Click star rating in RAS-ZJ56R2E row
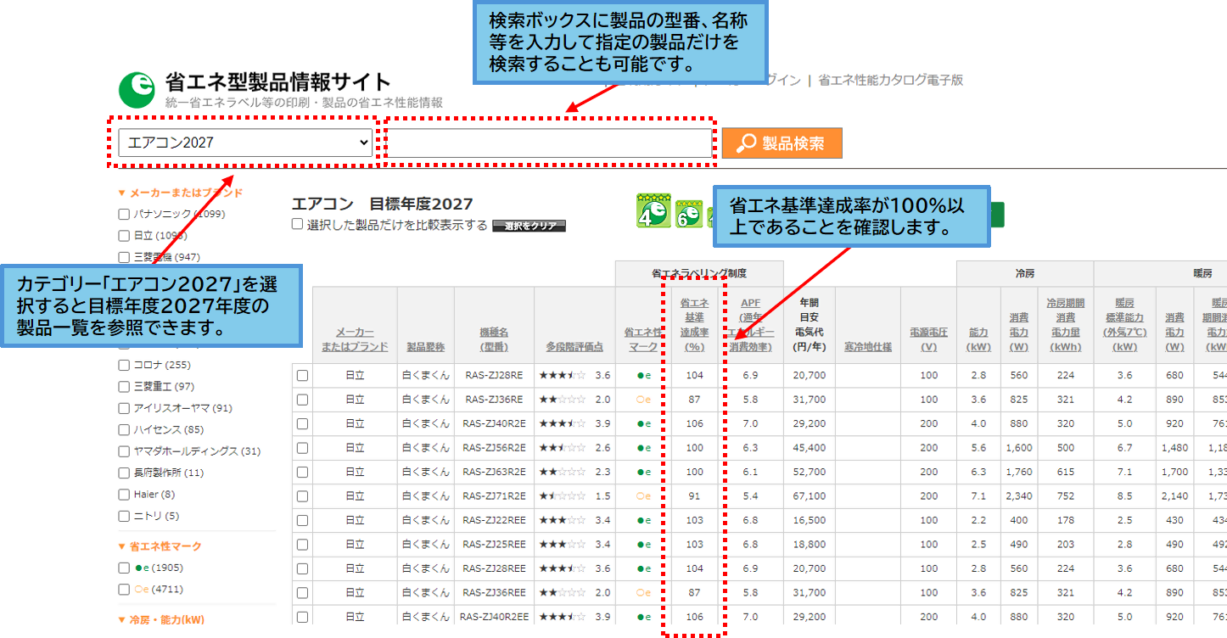This screenshot has width=1227, height=638. point(563,448)
